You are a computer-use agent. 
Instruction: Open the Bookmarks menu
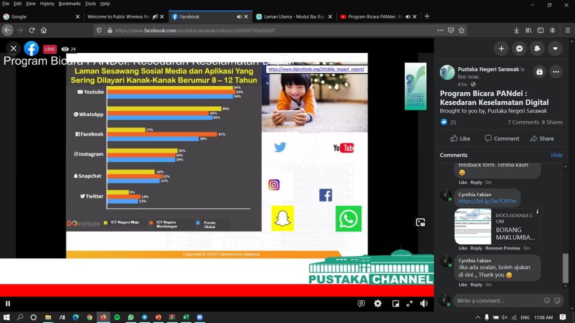69,4
